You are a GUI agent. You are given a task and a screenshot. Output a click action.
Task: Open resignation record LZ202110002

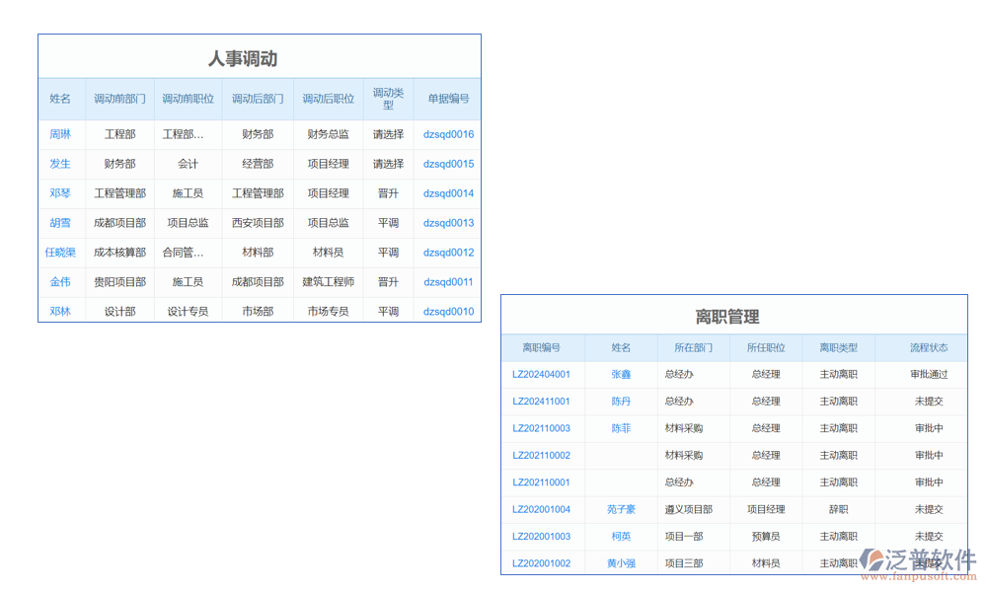[x=541, y=456]
